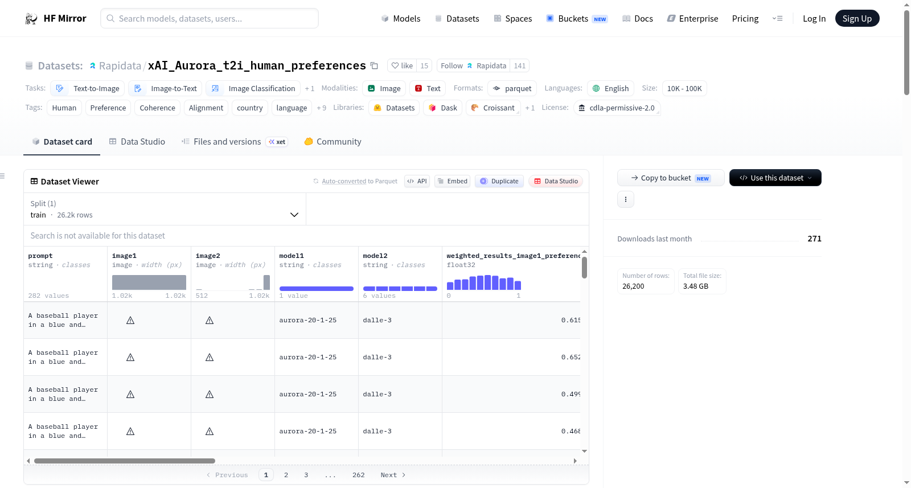The height and width of the screenshot is (488, 911).
Task: Open the Auto-converted link
Action: [344, 181]
